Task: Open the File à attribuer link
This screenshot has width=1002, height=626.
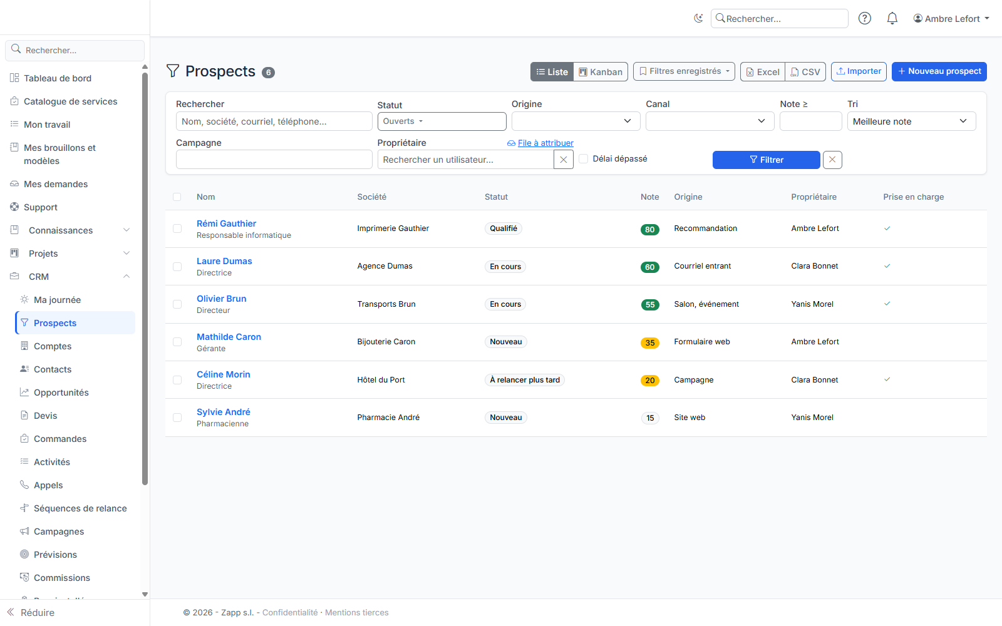Action: point(540,143)
